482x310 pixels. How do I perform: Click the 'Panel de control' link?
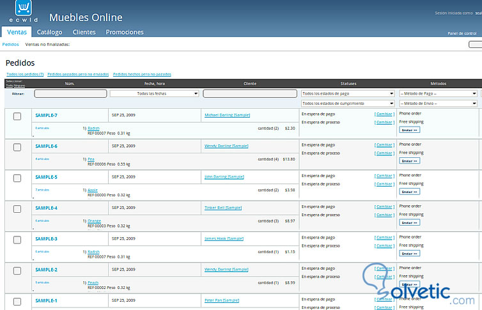462,33
